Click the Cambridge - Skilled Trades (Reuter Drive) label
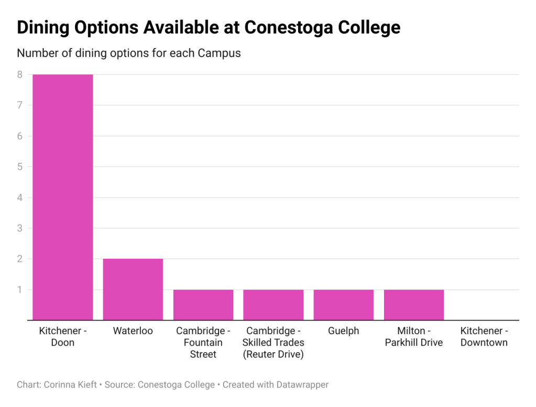Viewport: 536px width, 407px height. click(x=274, y=343)
